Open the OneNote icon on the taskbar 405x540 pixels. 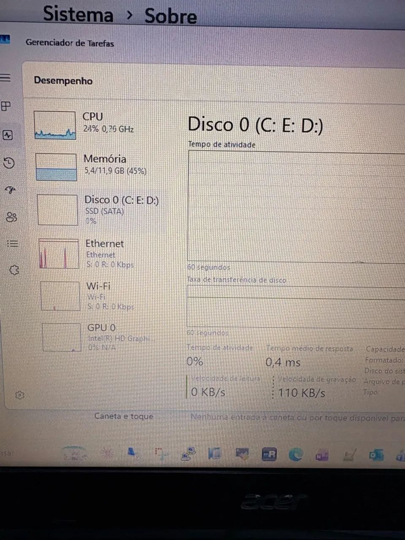(322, 456)
